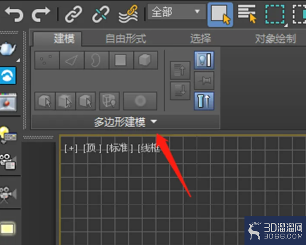
Task: Select Element sub-object cube icon
Action: click(x=146, y=60)
